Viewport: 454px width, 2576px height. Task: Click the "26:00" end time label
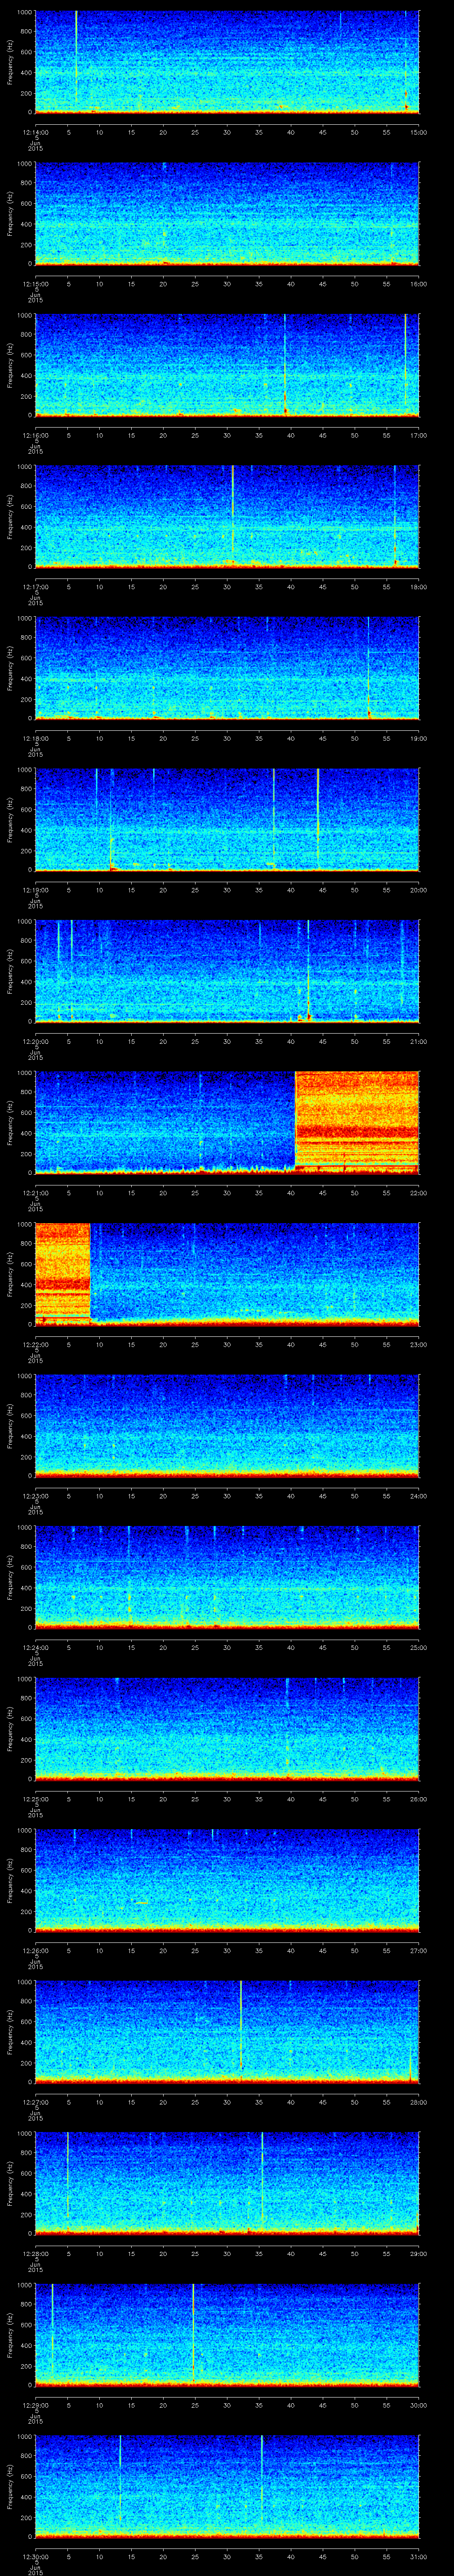(418, 1798)
